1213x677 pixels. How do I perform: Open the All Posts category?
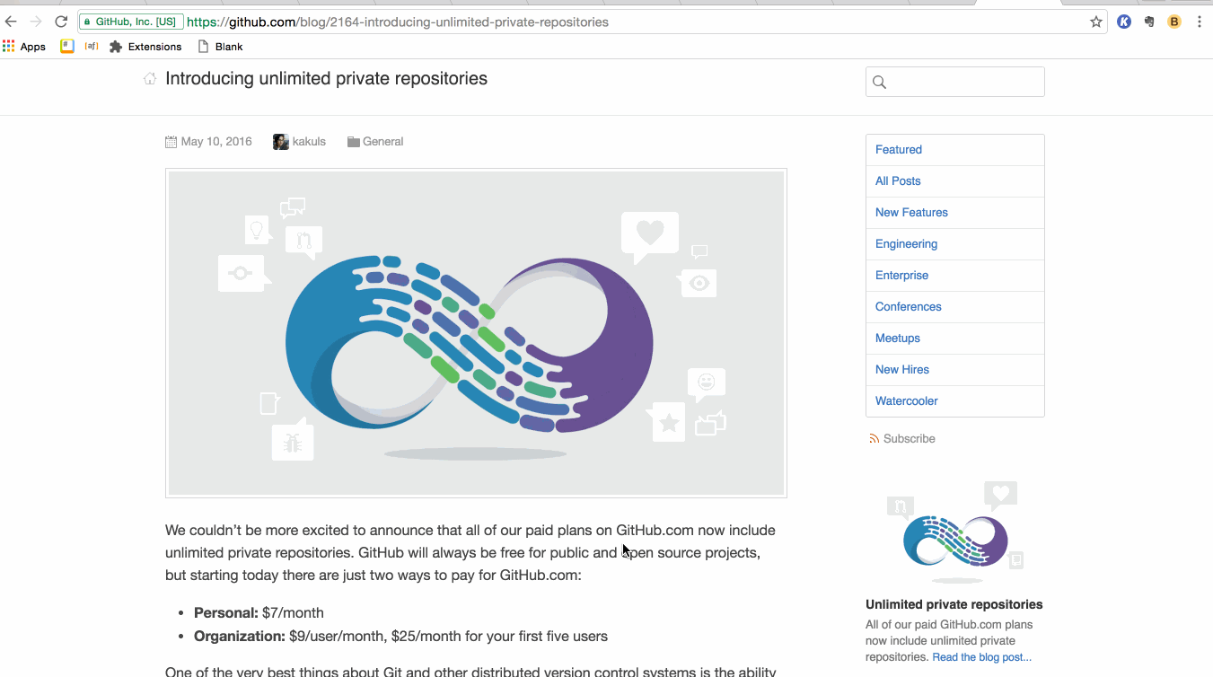tap(955, 181)
